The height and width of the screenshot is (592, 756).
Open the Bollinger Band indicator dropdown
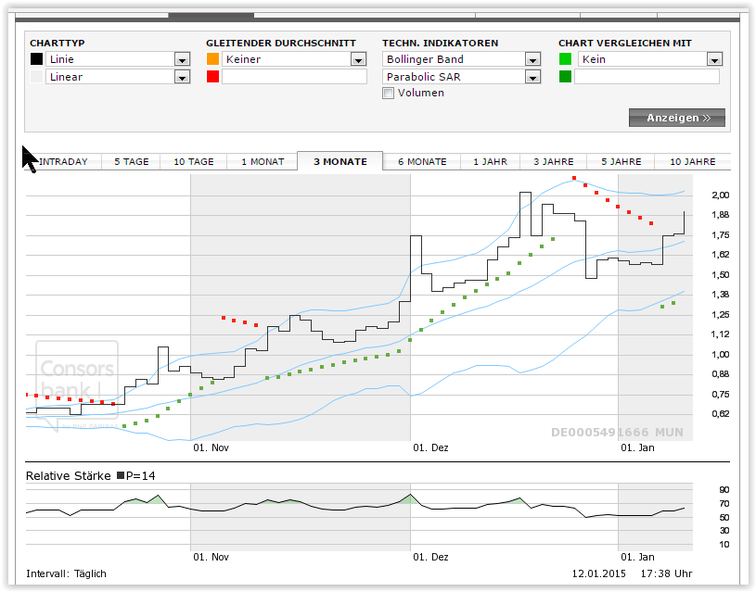461,59
